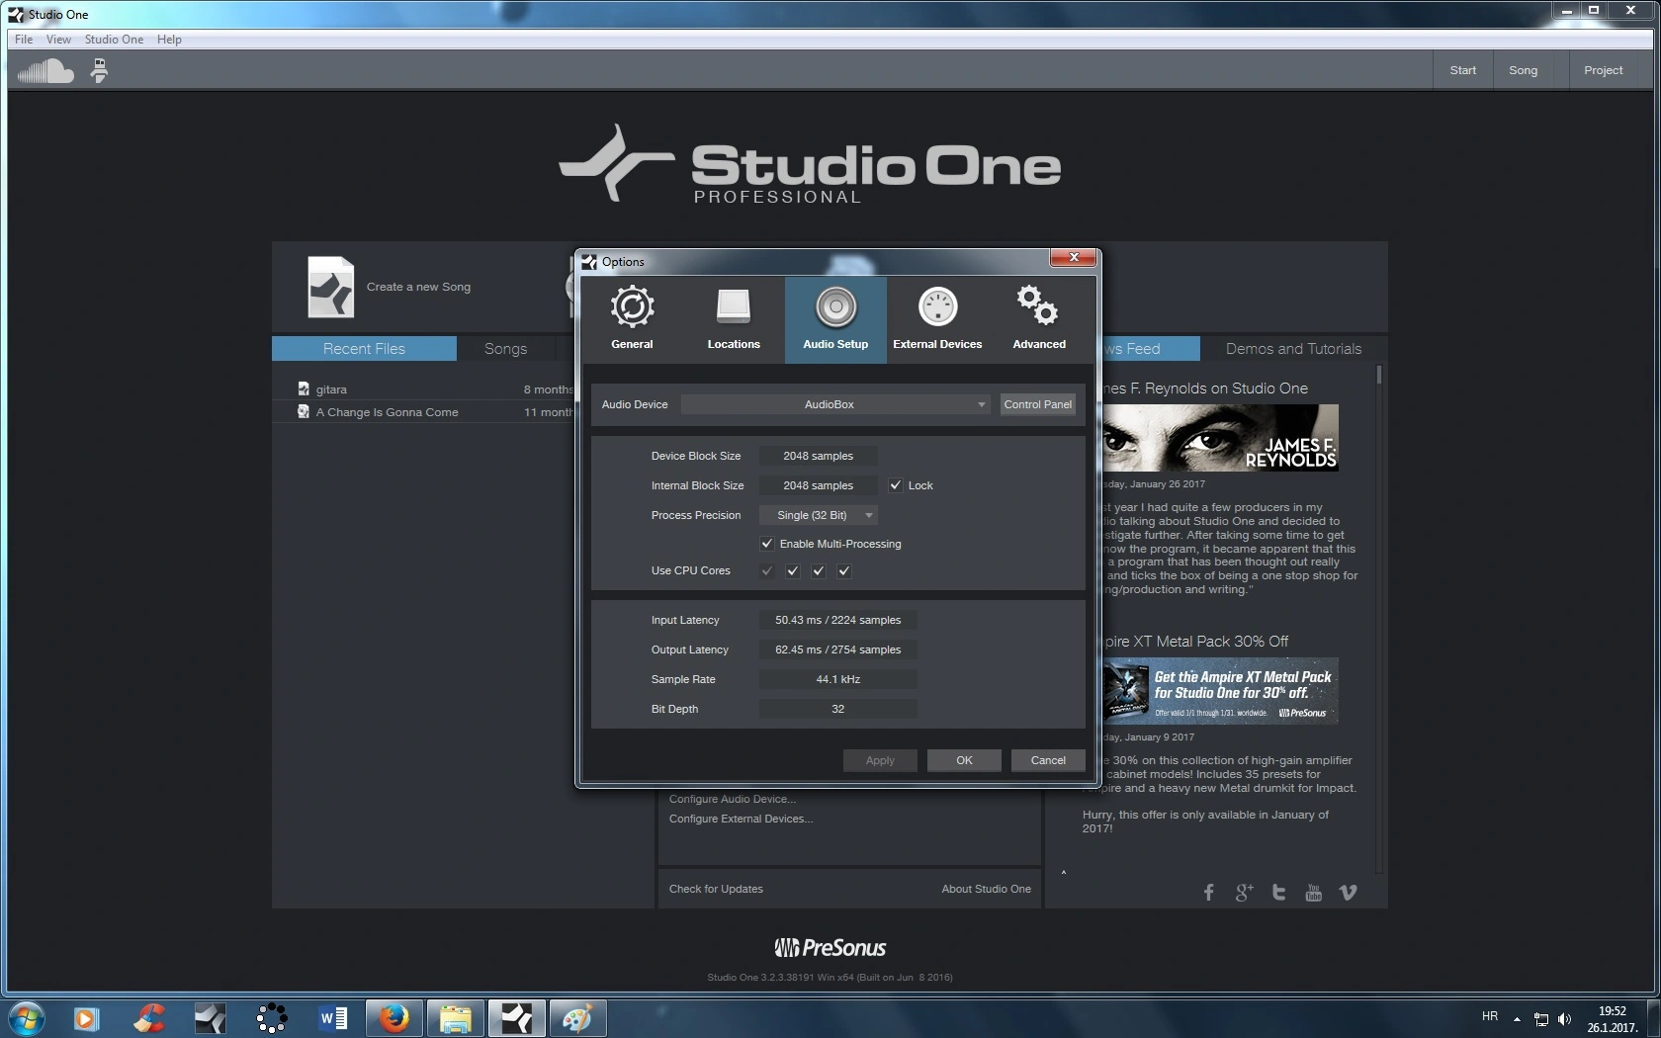Open PreSonus YouTube icon
1661x1038 pixels.
tap(1313, 893)
